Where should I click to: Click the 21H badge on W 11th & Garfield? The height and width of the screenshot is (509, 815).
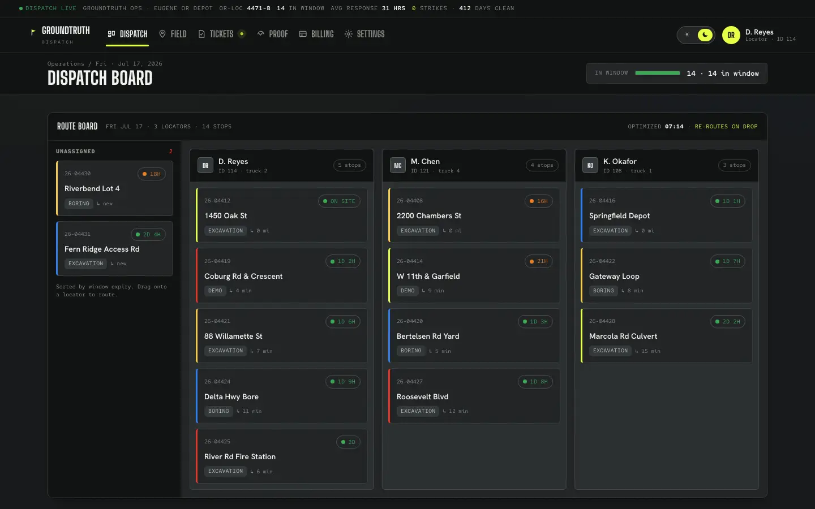[x=538, y=261]
